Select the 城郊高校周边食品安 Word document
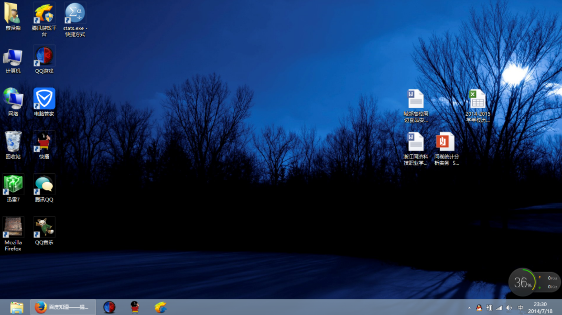Viewport: 562px width, 315px height. (x=416, y=99)
